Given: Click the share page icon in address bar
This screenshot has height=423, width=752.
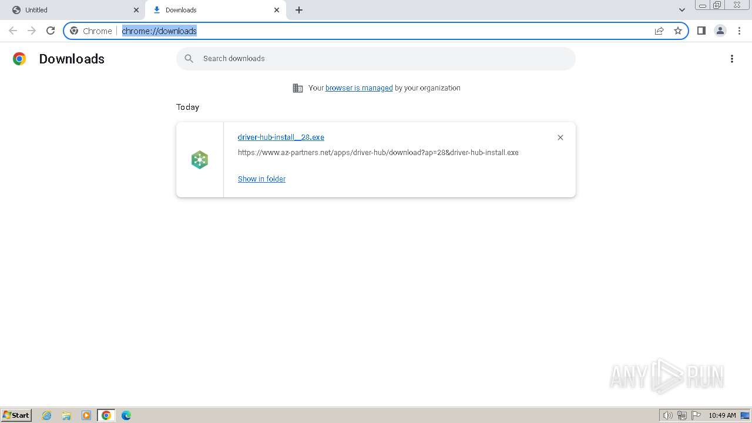Looking at the screenshot, I should click(x=659, y=31).
